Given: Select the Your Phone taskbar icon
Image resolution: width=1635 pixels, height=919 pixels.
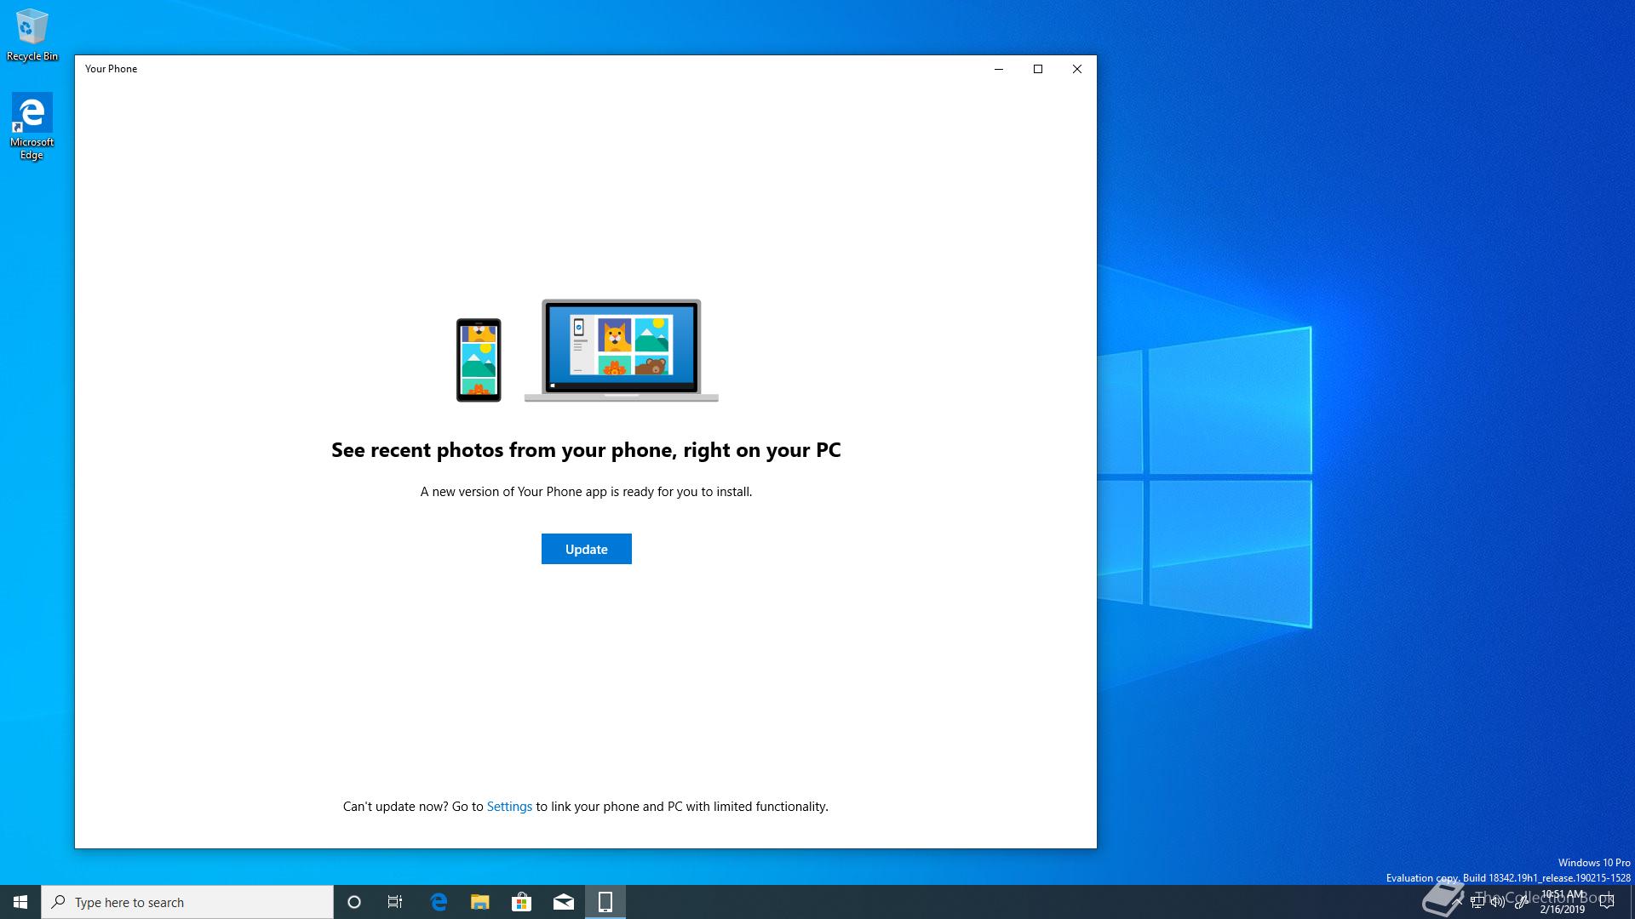Looking at the screenshot, I should click(605, 902).
